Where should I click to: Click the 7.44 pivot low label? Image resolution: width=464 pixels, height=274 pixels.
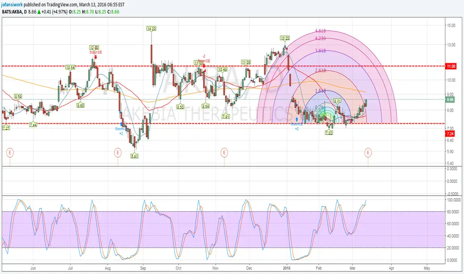pos(33,125)
